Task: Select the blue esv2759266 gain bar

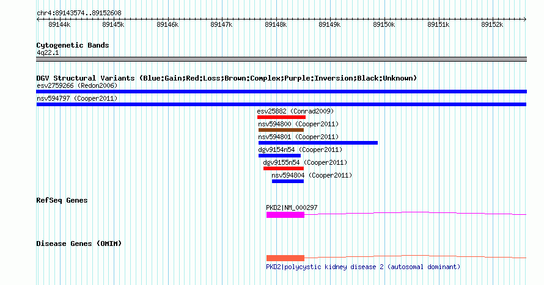Action: click(x=281, y=92)
